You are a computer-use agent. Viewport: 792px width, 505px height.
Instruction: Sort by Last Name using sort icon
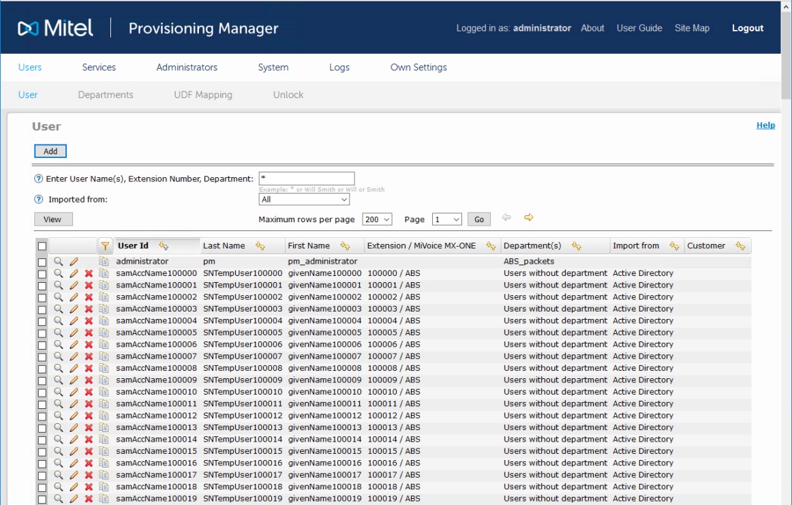[260, 246]
